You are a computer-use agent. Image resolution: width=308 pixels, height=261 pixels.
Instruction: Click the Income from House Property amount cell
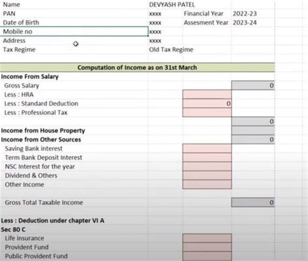(252, 131)
